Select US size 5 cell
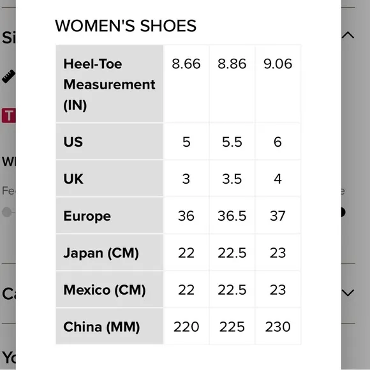The image size is (370, 370). (186, 142)
